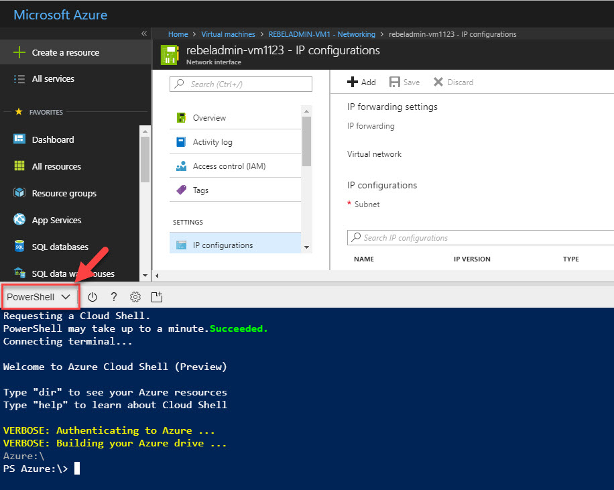The width and height of the screenshot is (614, 490).
Task: Click the Discard X button
Action: point(453,82)
